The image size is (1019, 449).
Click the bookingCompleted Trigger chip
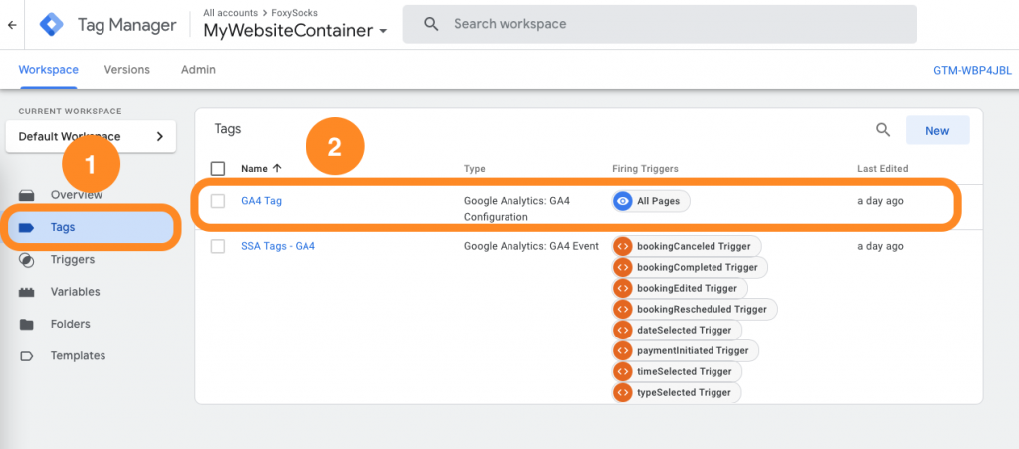(690, 267)
